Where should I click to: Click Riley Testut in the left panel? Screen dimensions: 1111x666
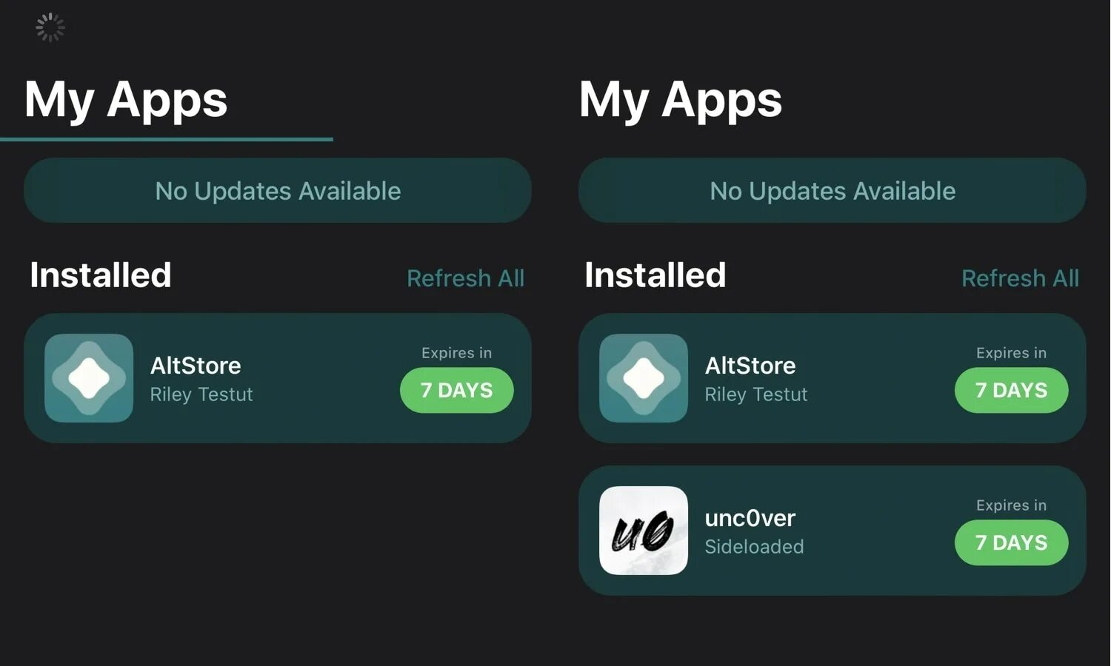click(201, 394)
